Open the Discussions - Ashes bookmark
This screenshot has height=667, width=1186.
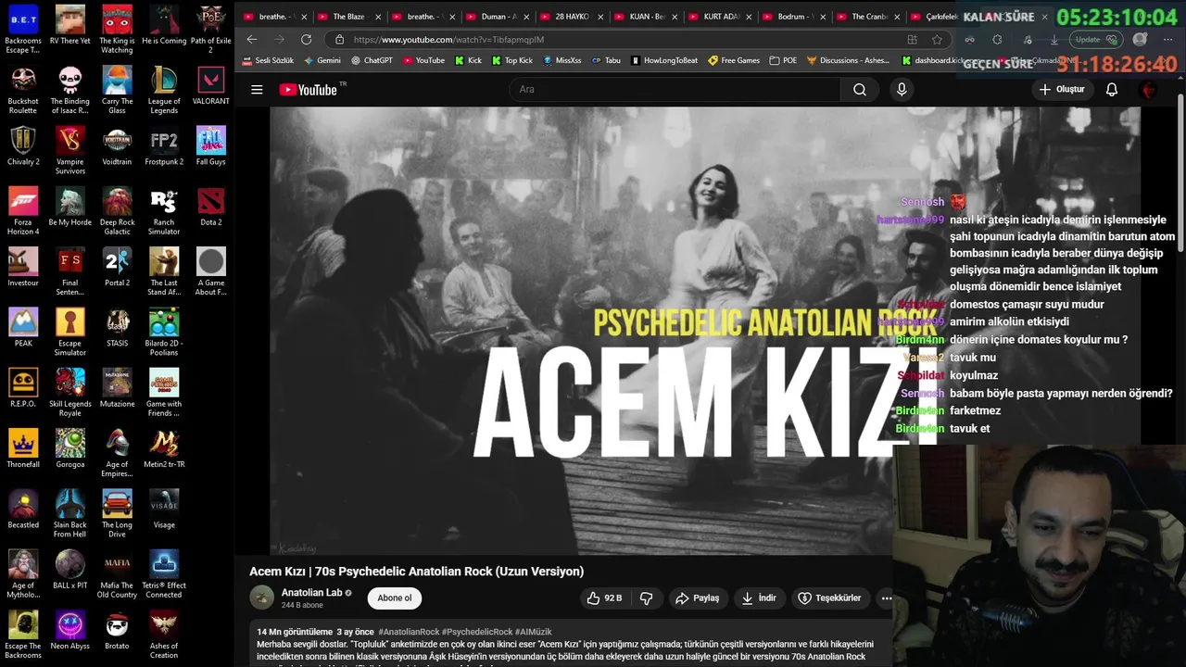(x=848, y=60)
